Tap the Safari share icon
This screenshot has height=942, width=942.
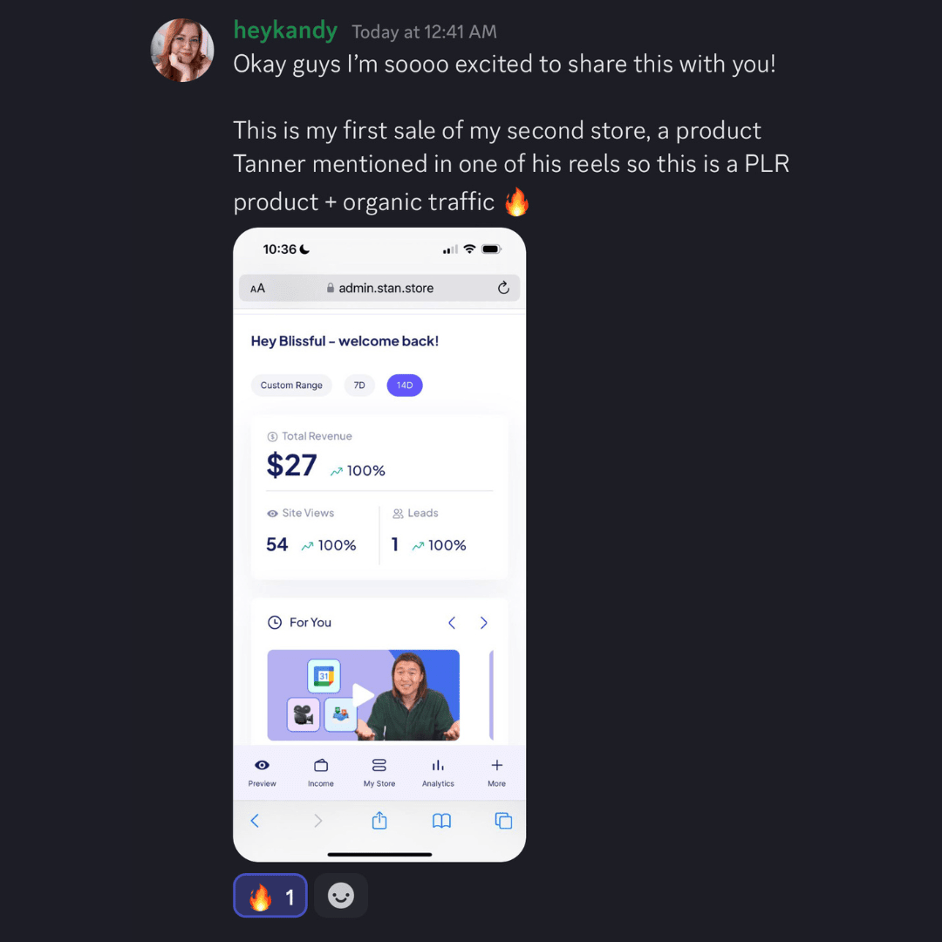pyautogui.click(x=379, y=821)
